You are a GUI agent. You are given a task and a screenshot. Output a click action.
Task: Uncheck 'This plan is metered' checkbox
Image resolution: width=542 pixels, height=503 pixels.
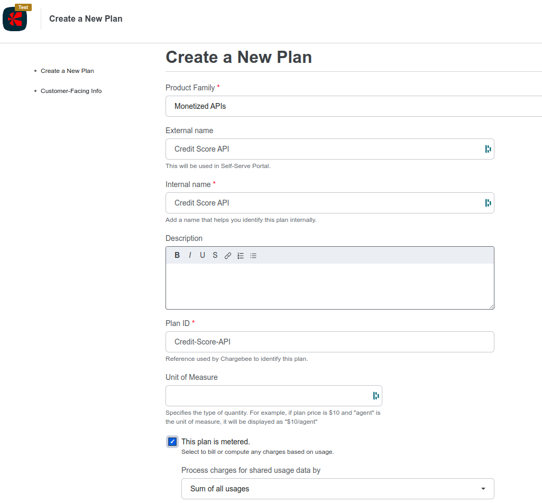[x=172, y=442]
